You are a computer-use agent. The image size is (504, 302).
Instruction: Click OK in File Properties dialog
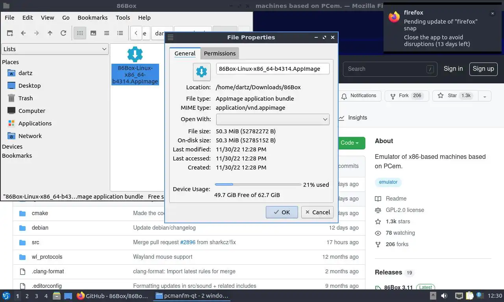tap(282, 212)
